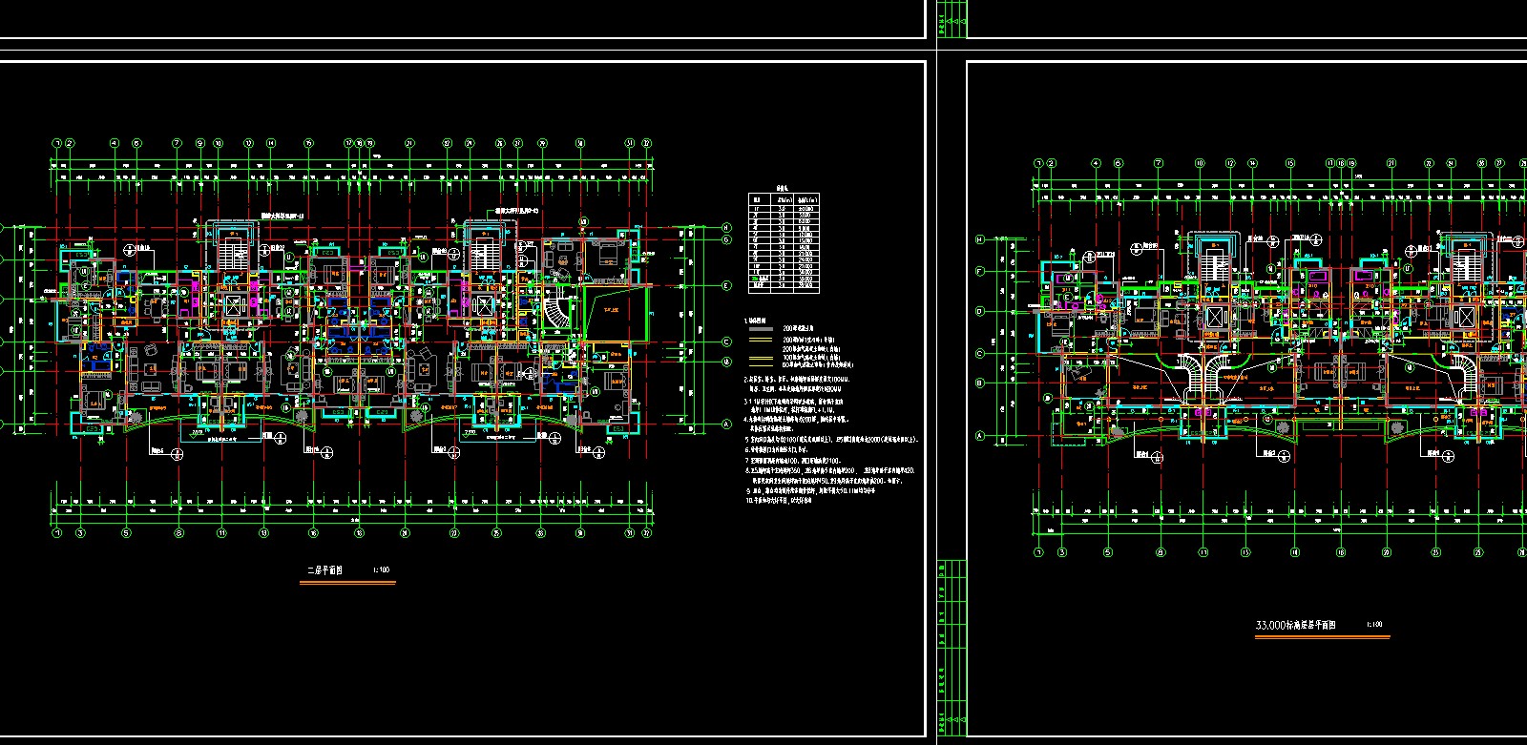
Task: Select the 33.000标准层平面图 title label
Action: tap(1295, 626)
